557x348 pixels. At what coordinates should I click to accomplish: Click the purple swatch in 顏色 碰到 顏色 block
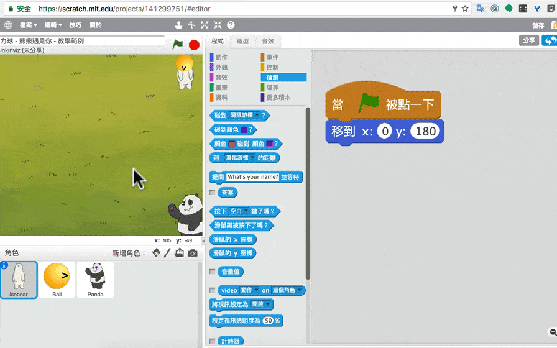pyautogui.click(x=270, y=144)
